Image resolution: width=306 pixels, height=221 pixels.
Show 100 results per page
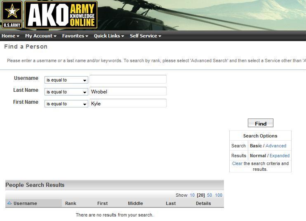pyautogui.click(x=219, y=195)
